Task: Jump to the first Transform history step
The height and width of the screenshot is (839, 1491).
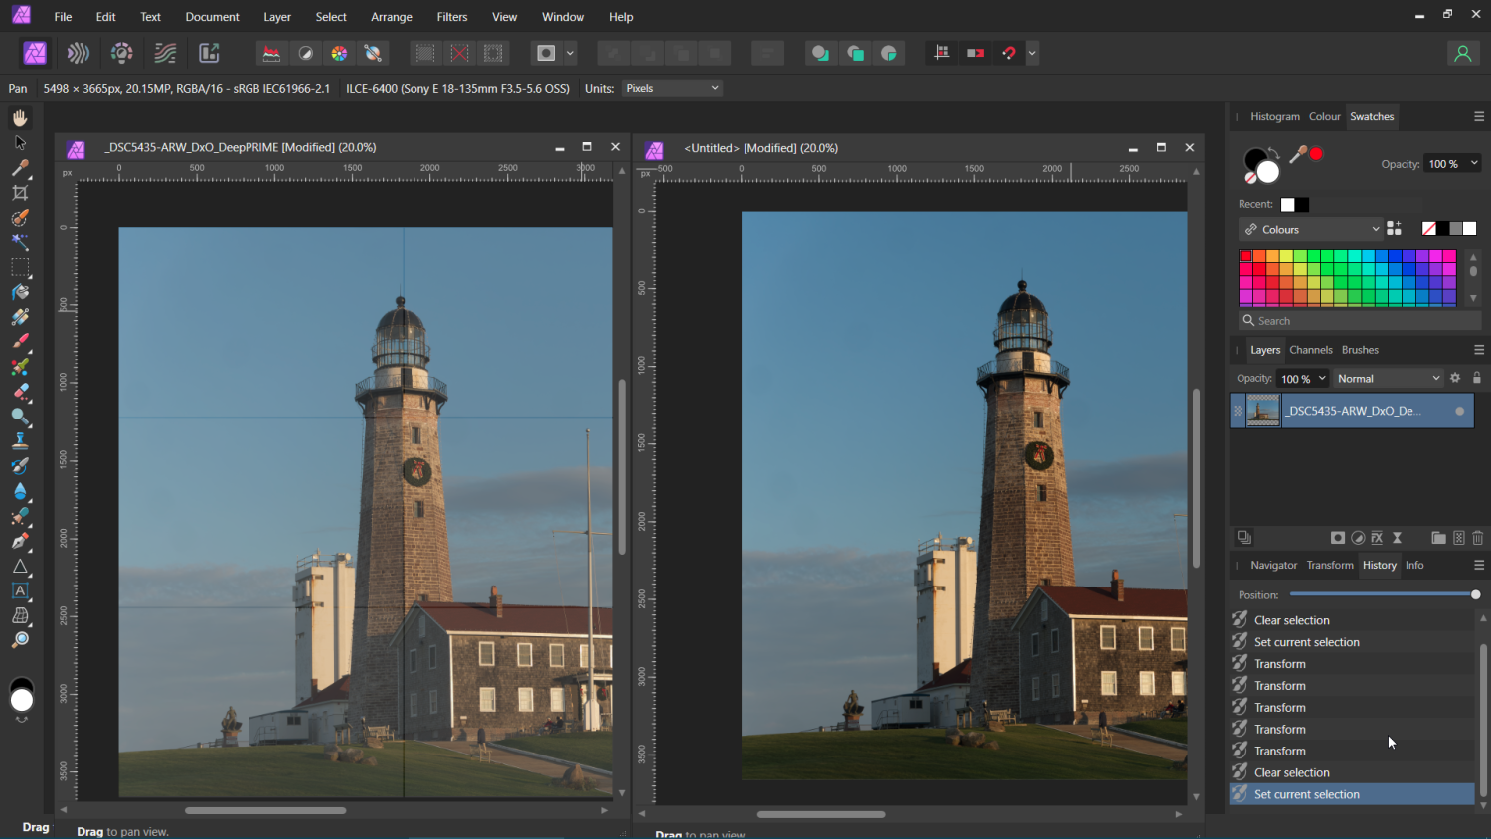Action: 1279,664
